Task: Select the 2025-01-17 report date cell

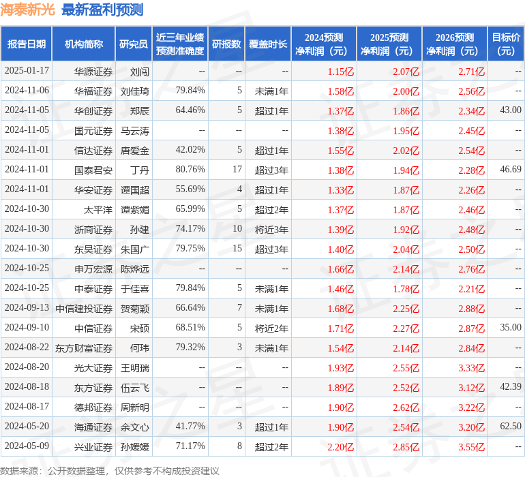Action: pyautogui.click(x=27, y=71)
